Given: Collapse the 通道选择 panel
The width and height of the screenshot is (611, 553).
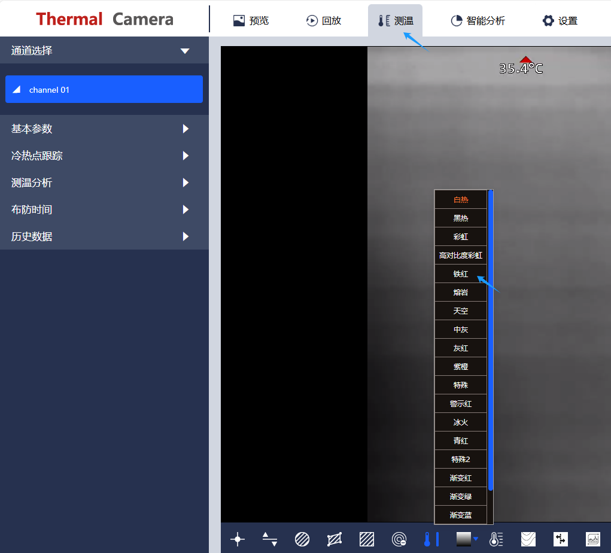Looking at the screenshot, I should pos(185,51).
